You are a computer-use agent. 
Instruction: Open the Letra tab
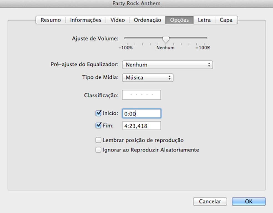click(x=204, y=20)
